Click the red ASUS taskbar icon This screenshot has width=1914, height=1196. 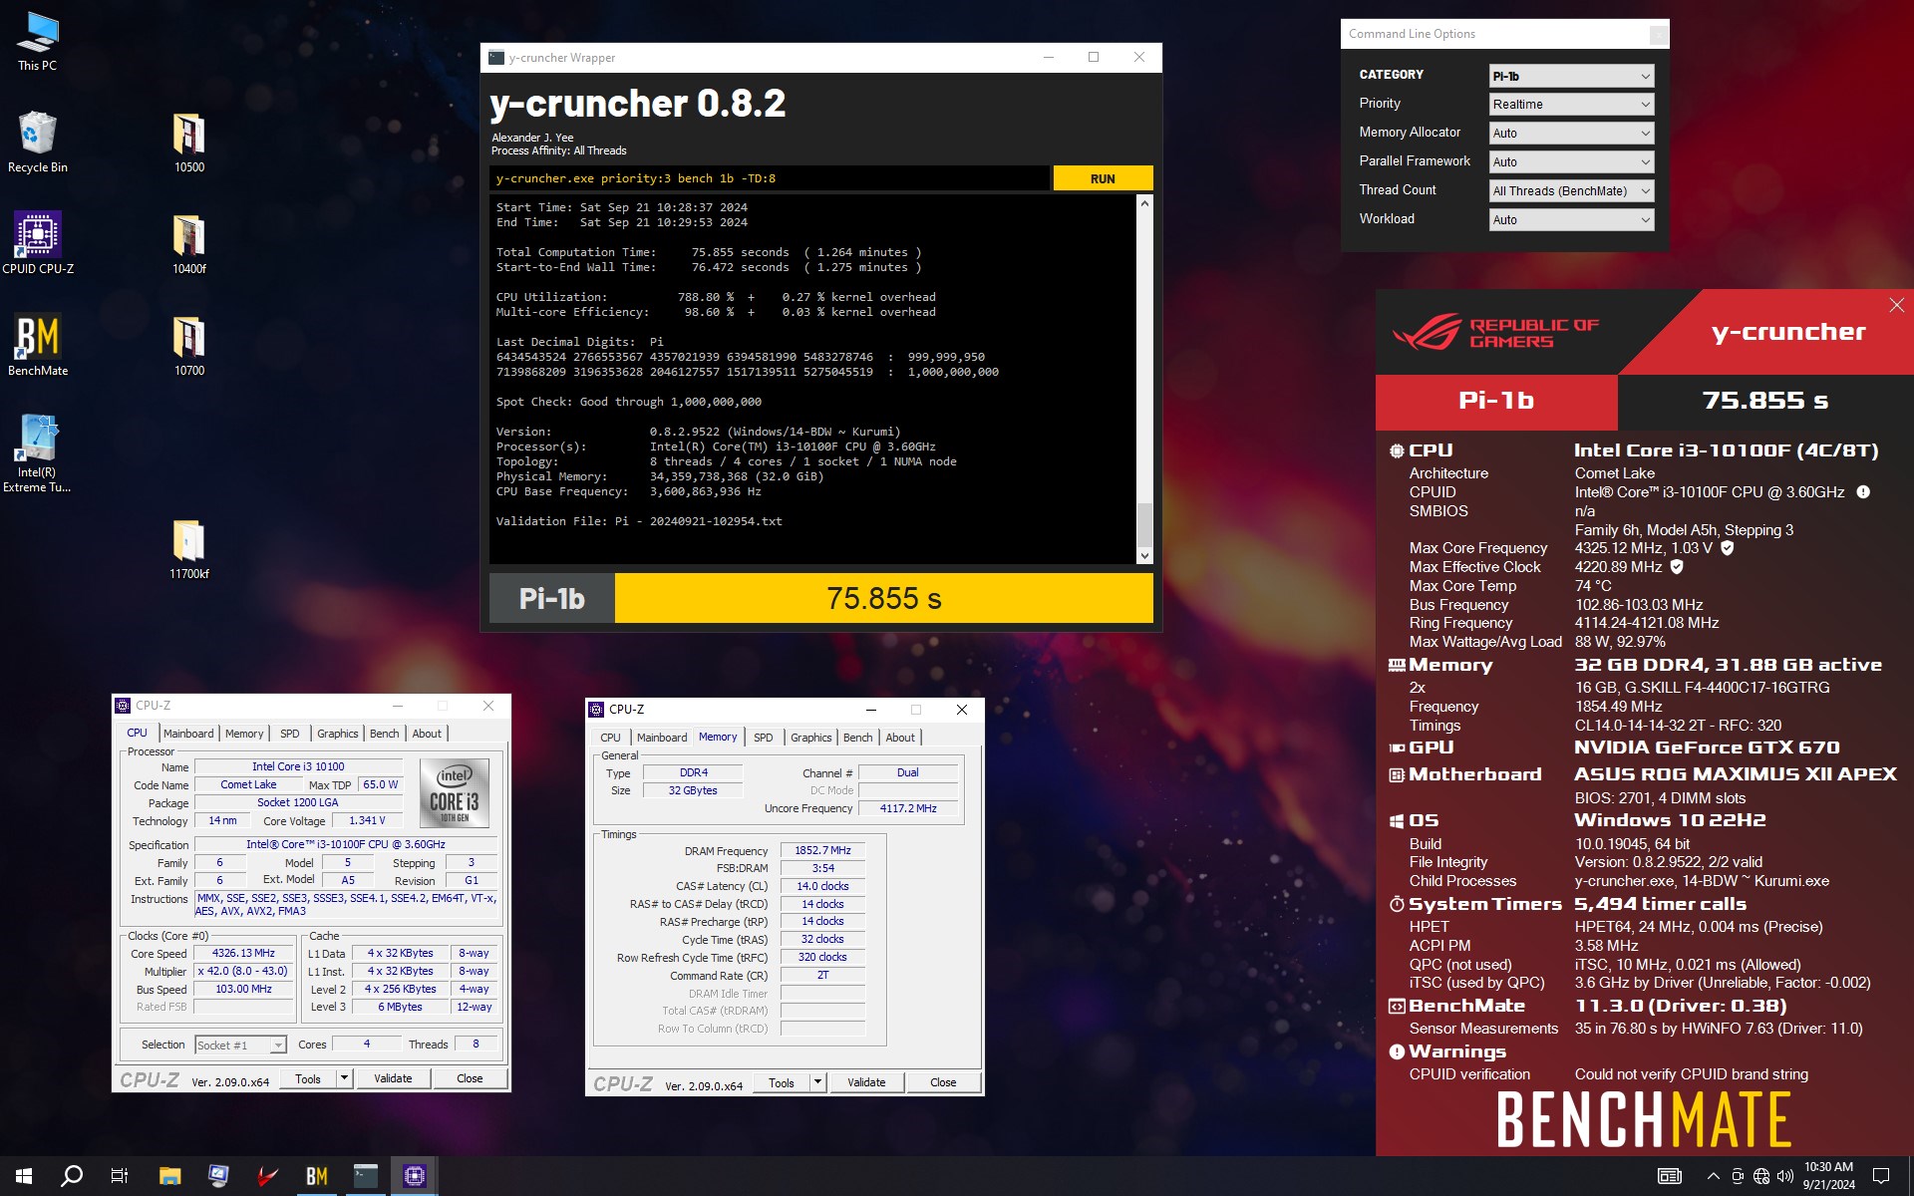pos(267,1176)
